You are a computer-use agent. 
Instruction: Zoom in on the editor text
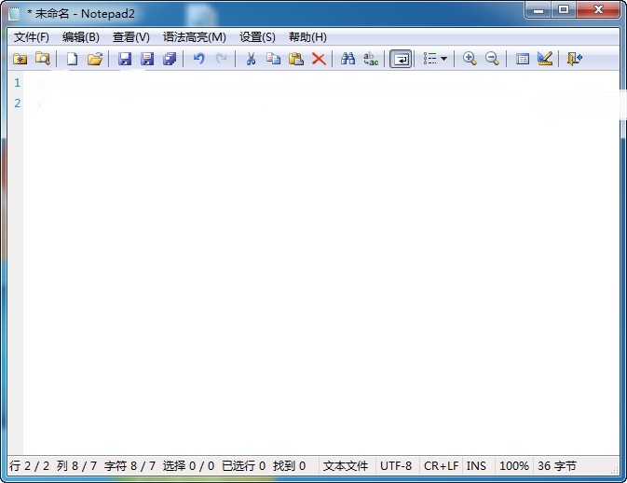pyautogui.click(x=470, y=60)
